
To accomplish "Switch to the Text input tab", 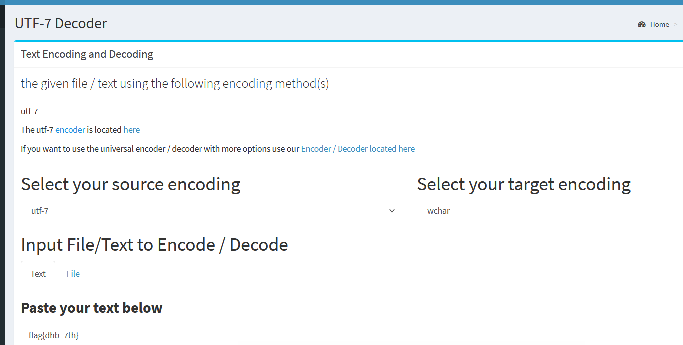I will coord(38,274).
